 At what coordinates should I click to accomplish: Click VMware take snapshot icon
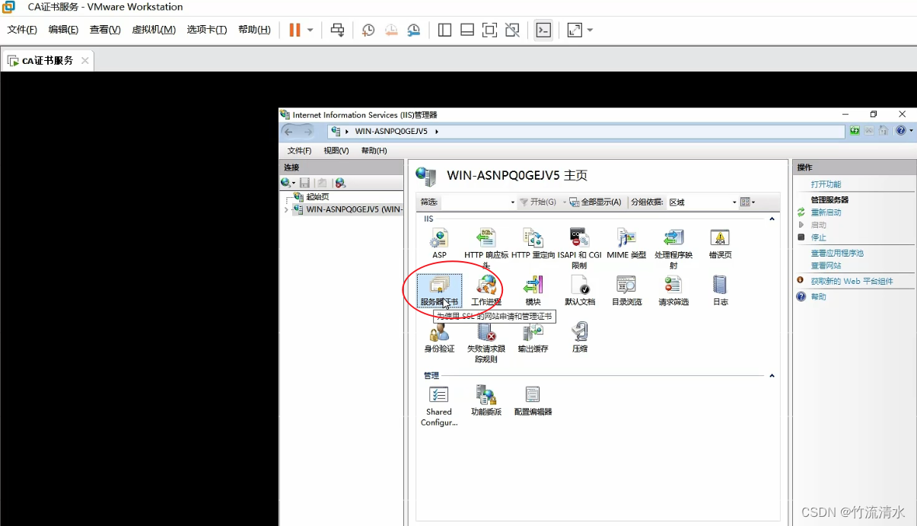click(368, 30)
